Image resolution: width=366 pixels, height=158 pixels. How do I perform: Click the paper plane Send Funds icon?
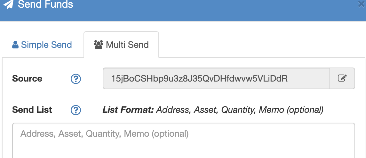click(9, 4)
